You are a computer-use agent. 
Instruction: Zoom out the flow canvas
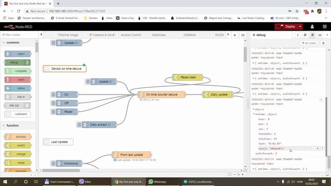[234, 175]
